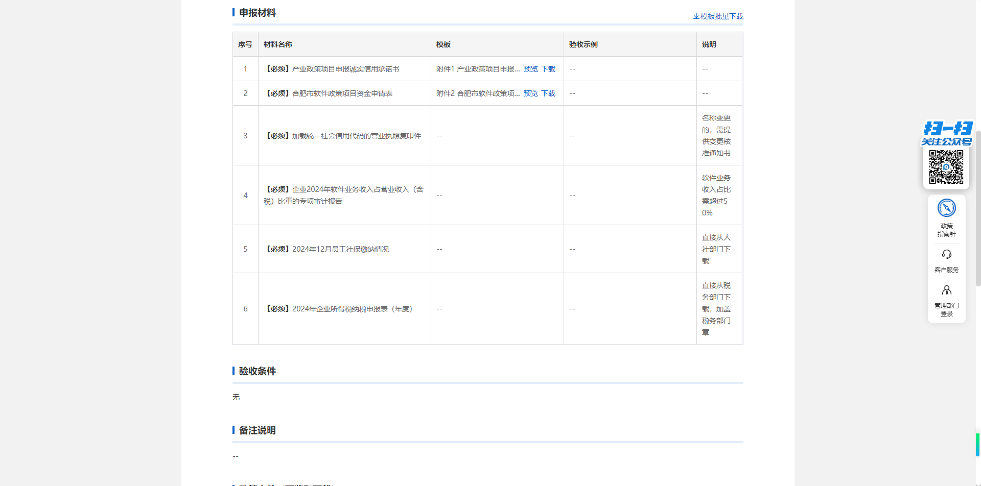
Task: Click the green tab at right edge
Action: (x=977, y=444)
